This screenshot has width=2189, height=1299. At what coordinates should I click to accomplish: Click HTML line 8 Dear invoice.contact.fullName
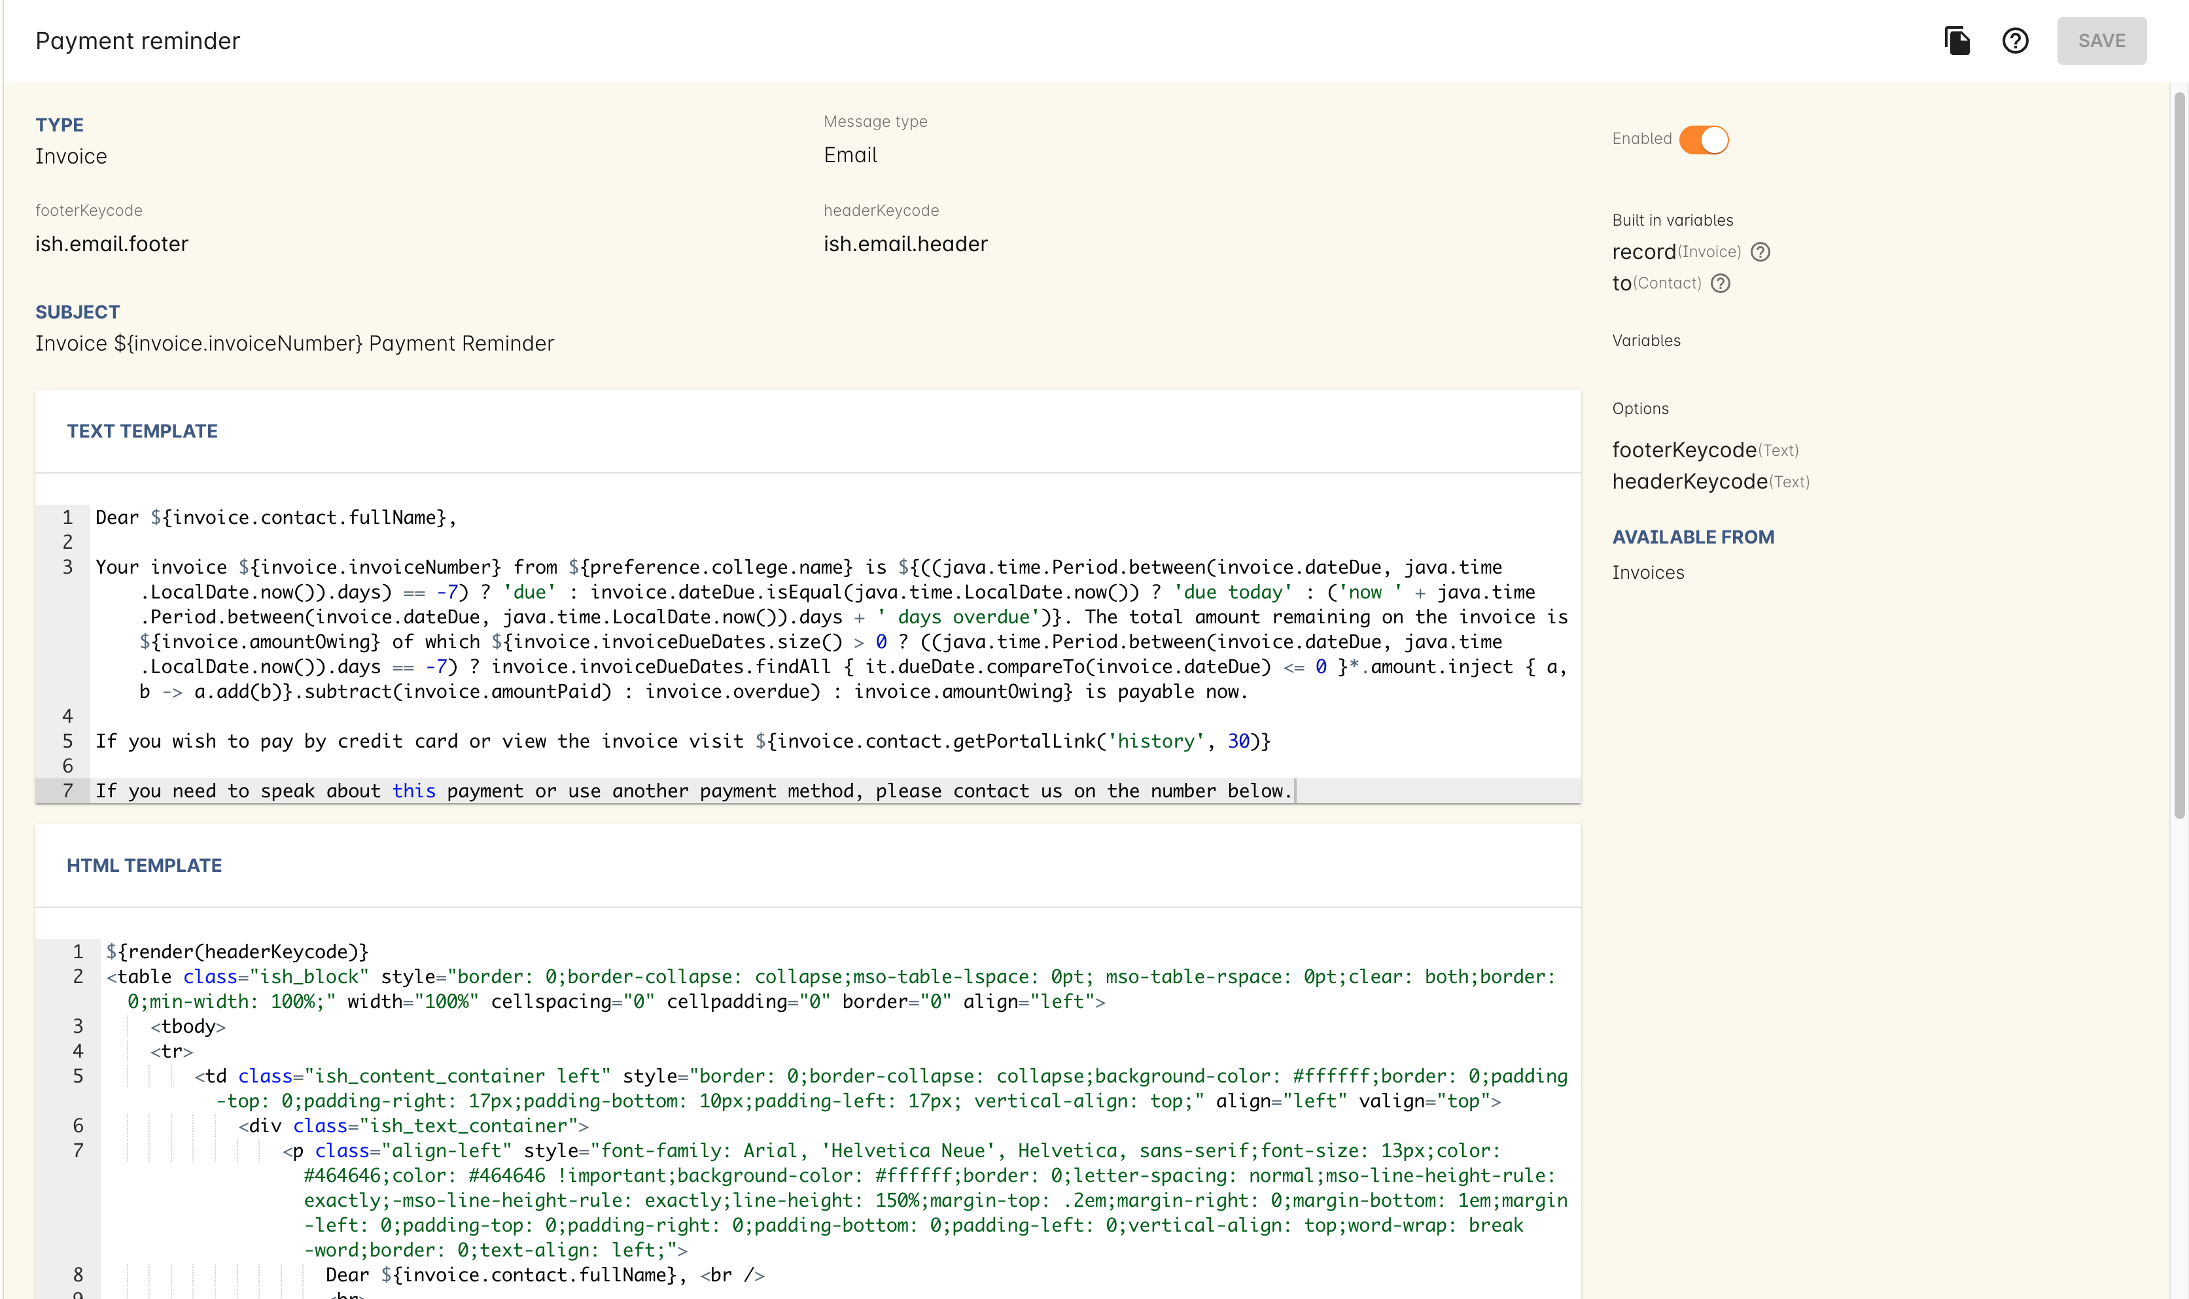[545, 1275]
